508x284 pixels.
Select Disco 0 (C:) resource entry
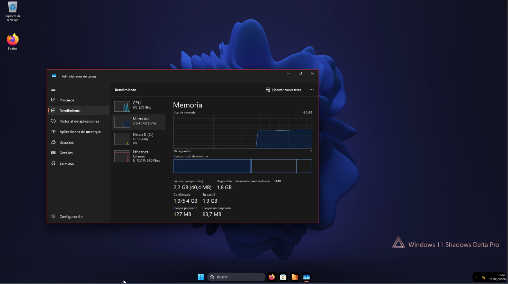pos(139,139)
